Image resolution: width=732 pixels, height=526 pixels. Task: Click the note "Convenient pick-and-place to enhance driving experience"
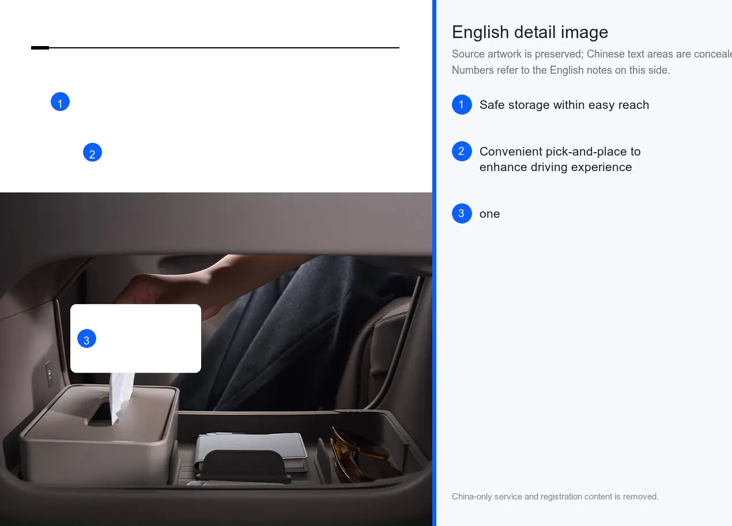pyautogui.click(x=560, y=159)
